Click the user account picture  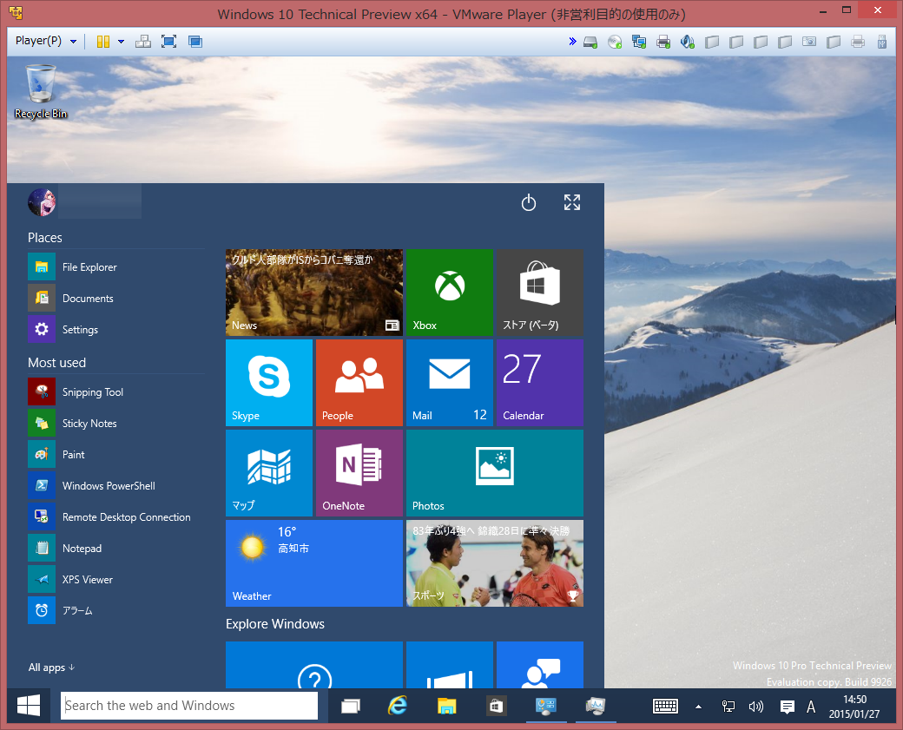(42, 202)
